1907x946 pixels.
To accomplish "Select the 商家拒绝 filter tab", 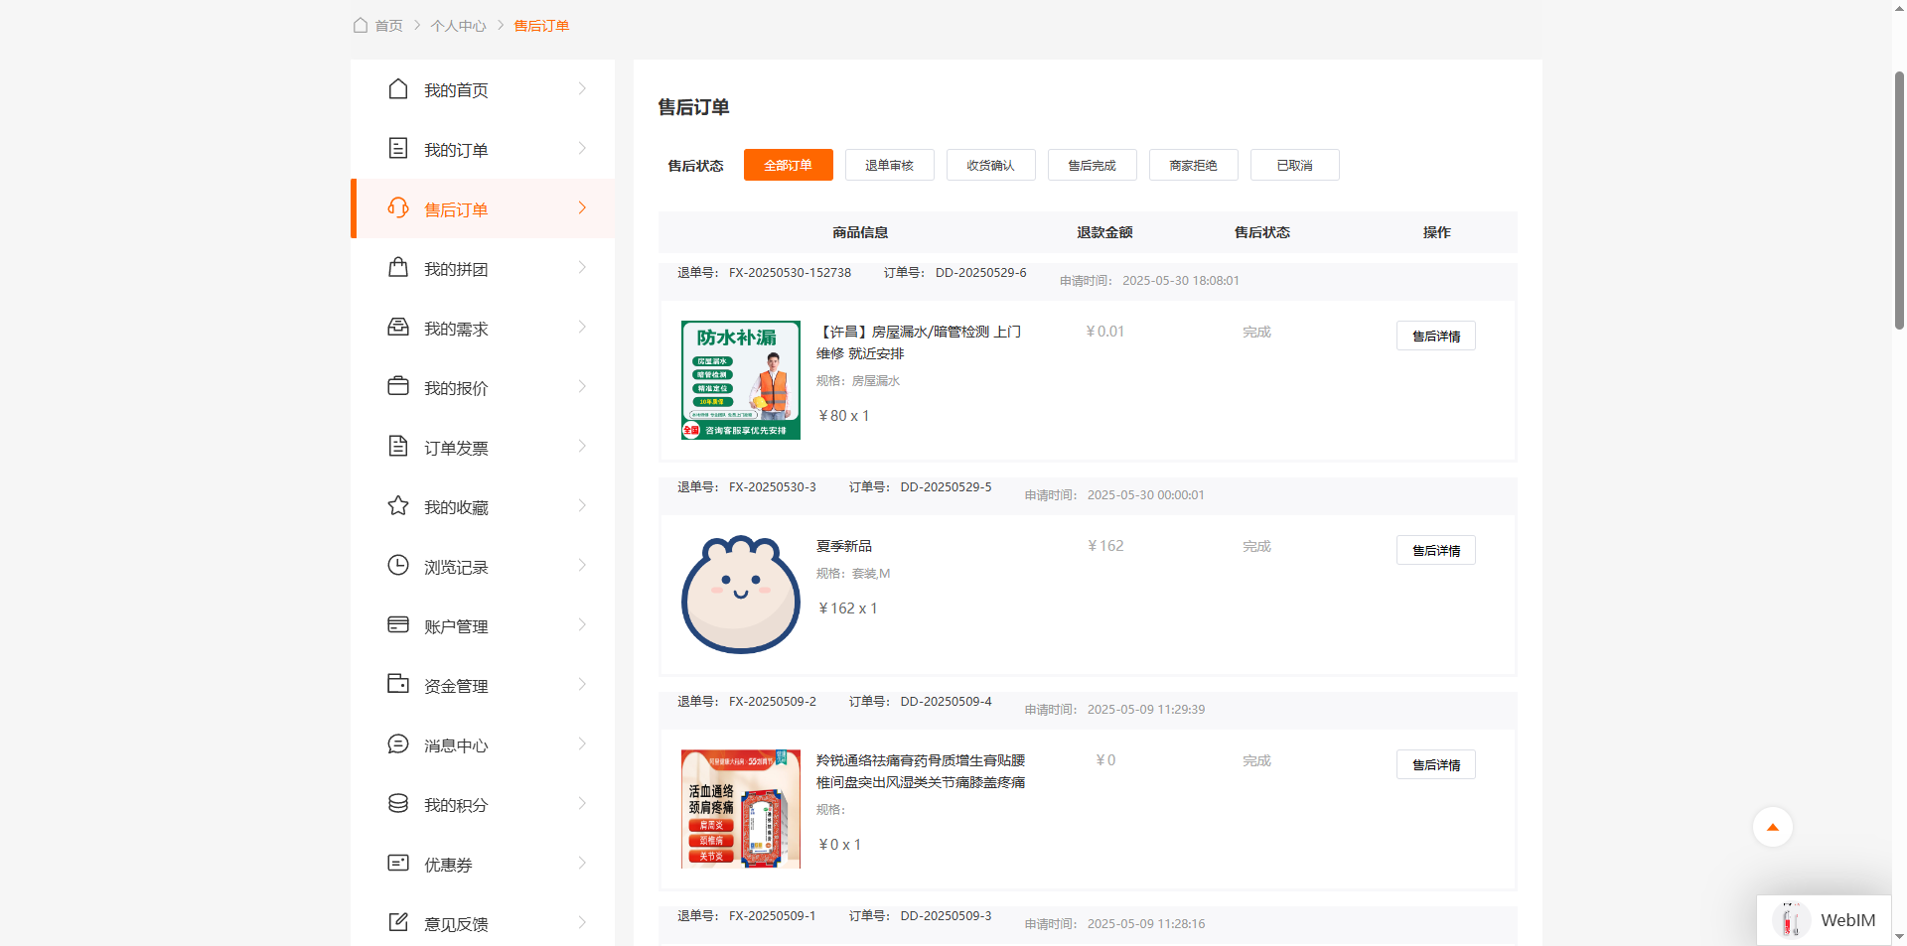I will pyautogui.click(x=1193, y=165).
